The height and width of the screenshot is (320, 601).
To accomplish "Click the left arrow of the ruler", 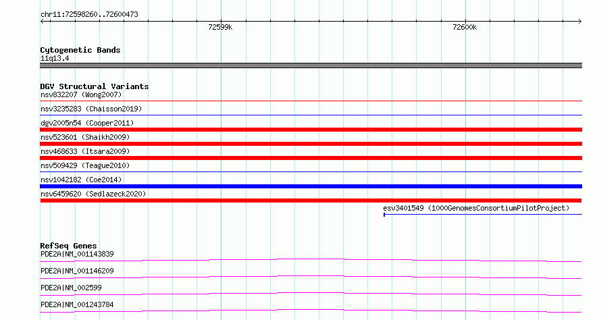I will click(43, 22).
